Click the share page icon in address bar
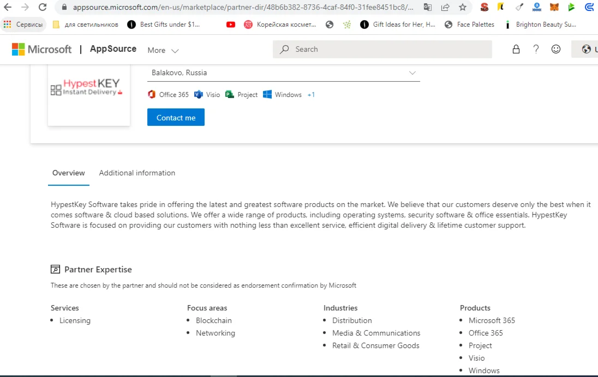The image size is (598, 377). coord(445,8)
